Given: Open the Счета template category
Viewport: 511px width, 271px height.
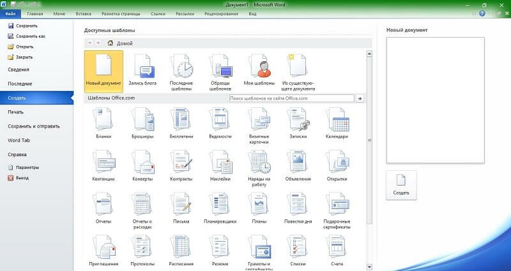Looking at the screenshot, I should 337,250.
